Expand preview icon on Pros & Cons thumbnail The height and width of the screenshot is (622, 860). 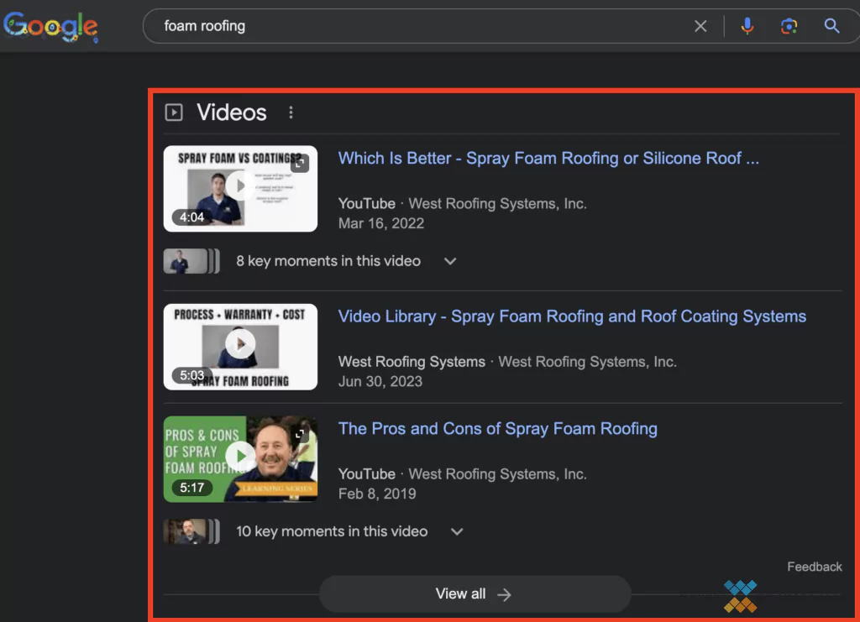click(x=300, y=434)
